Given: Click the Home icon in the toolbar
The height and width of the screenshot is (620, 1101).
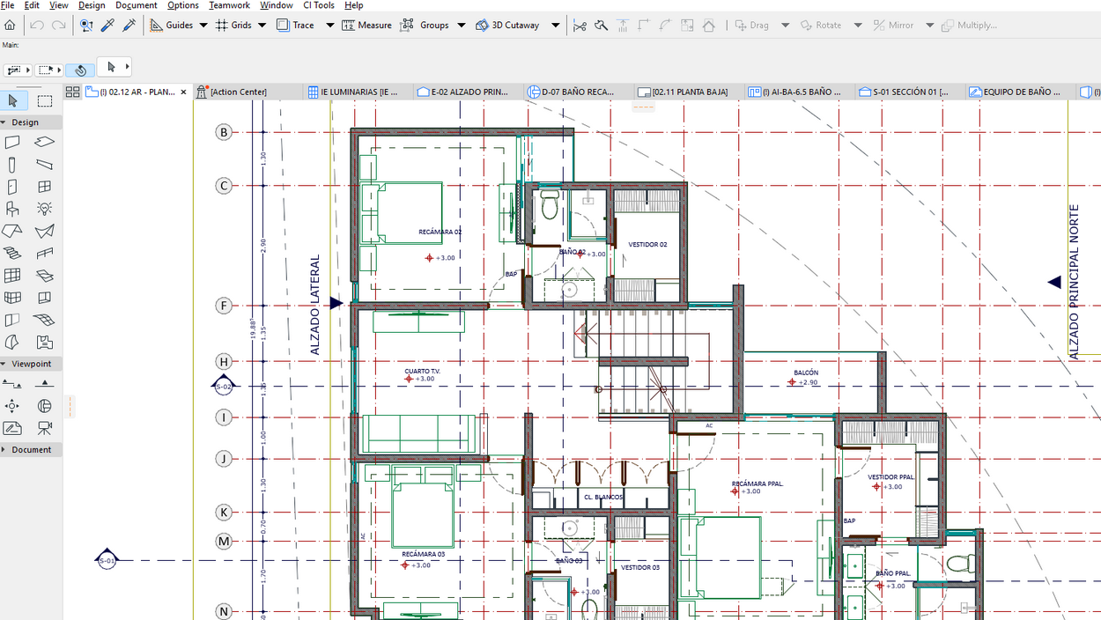Looking at the screenshot, I should tap(10, 26).
